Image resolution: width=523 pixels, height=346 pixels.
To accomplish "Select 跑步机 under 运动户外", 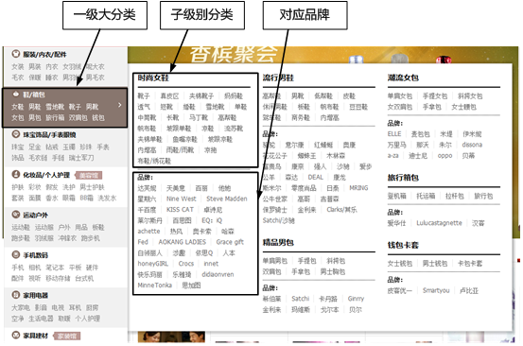I will pyautogui.click(x=90, y=238).
